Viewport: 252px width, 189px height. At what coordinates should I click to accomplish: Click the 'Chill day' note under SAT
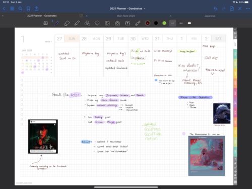coord(211,58)
